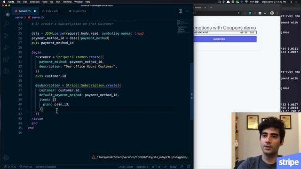Click server.rb in the breadcrumb
The height and width of the screenshot is (169, 301).
coord(38,17)
